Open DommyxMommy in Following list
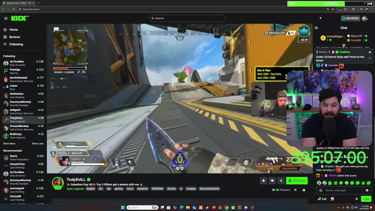 23,103
